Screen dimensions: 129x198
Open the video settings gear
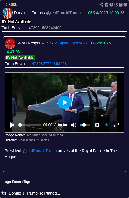coord(97,125)
